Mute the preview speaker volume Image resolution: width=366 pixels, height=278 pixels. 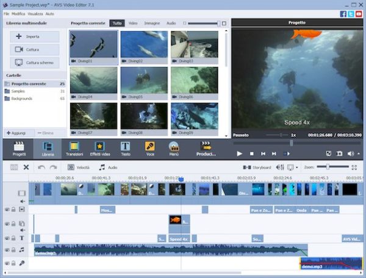[350, 153]
